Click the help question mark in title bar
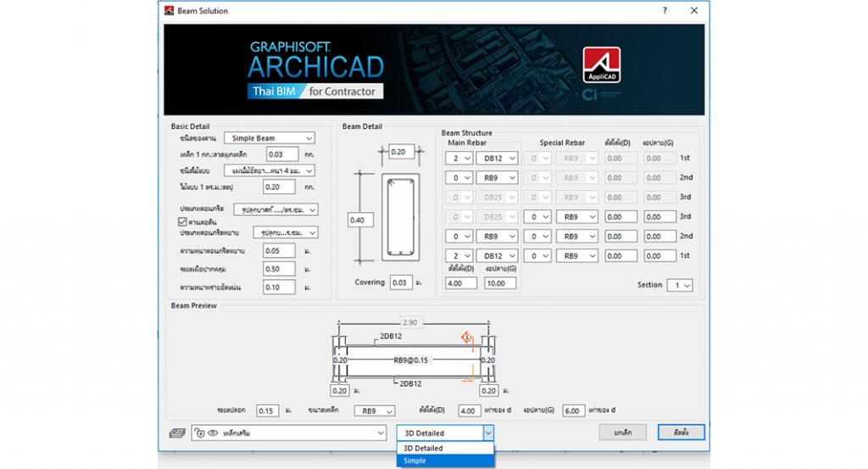The height and width of the screenshot is (469, 868). point(665,10)
